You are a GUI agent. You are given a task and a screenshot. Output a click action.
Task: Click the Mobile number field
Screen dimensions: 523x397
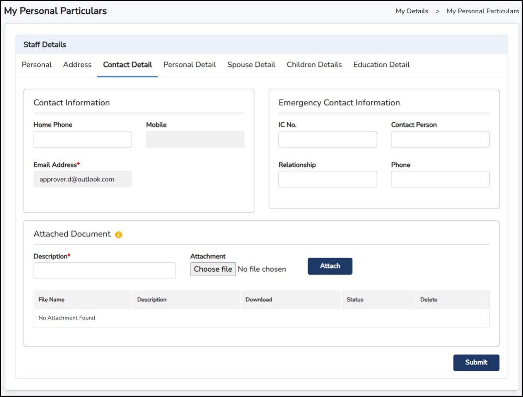pyautogui.click(x=195, y=139)
